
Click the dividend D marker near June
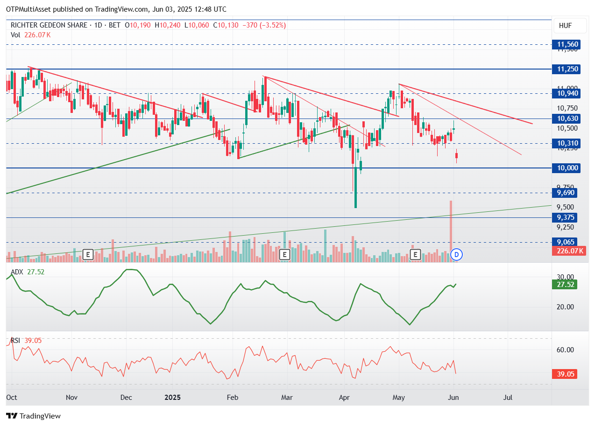tap(457, 254)
